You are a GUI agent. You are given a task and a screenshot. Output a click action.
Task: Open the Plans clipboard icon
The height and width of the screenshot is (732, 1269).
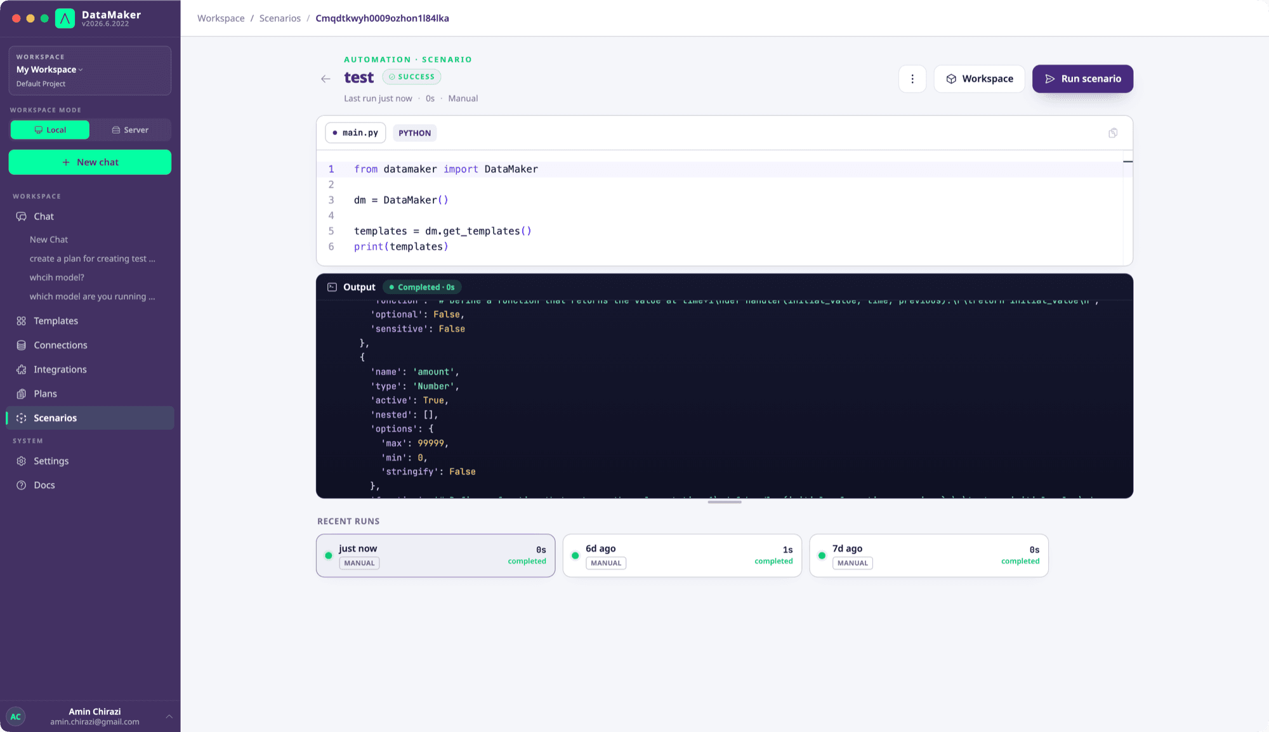[22, 394]
